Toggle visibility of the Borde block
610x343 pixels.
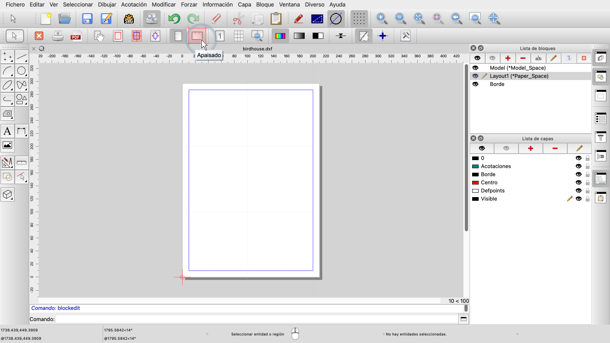475,84
